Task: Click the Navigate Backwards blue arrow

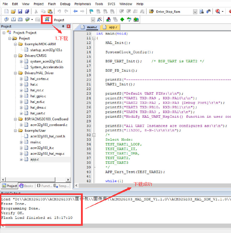Action: (x=75, y=11)
